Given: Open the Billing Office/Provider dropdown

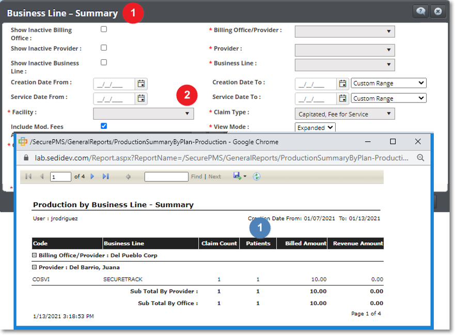Looking at the screenshot, I should (x=344, y=31).
